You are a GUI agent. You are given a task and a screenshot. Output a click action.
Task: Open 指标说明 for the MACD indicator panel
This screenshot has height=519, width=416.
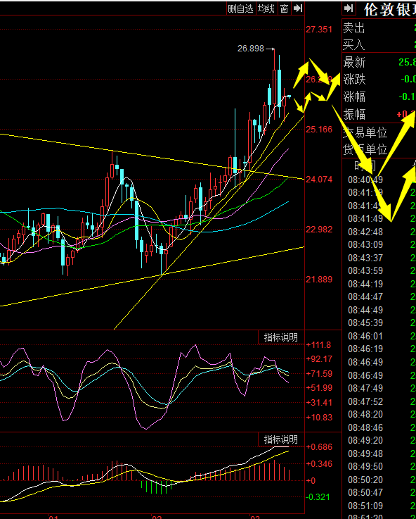280,439
